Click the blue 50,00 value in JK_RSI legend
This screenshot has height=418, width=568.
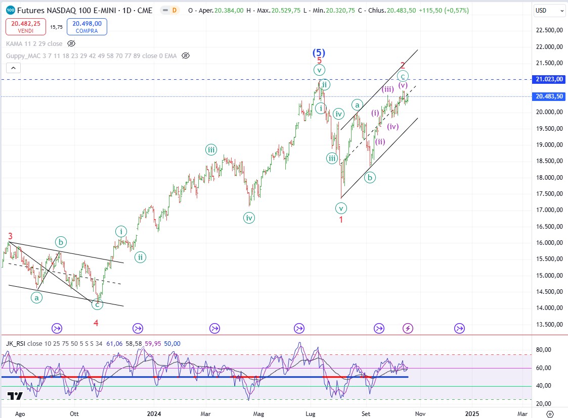click(172, 343)
